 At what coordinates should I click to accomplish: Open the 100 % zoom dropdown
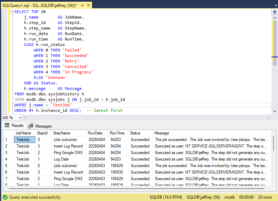pos(20,118)
